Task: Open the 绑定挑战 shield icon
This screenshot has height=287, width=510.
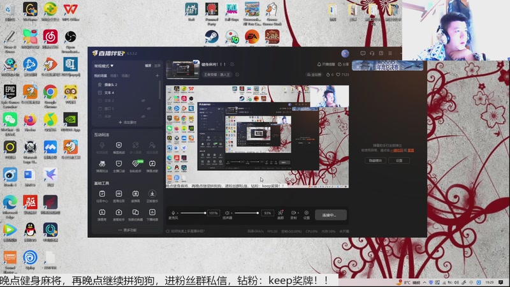Action: pos(119,145)
